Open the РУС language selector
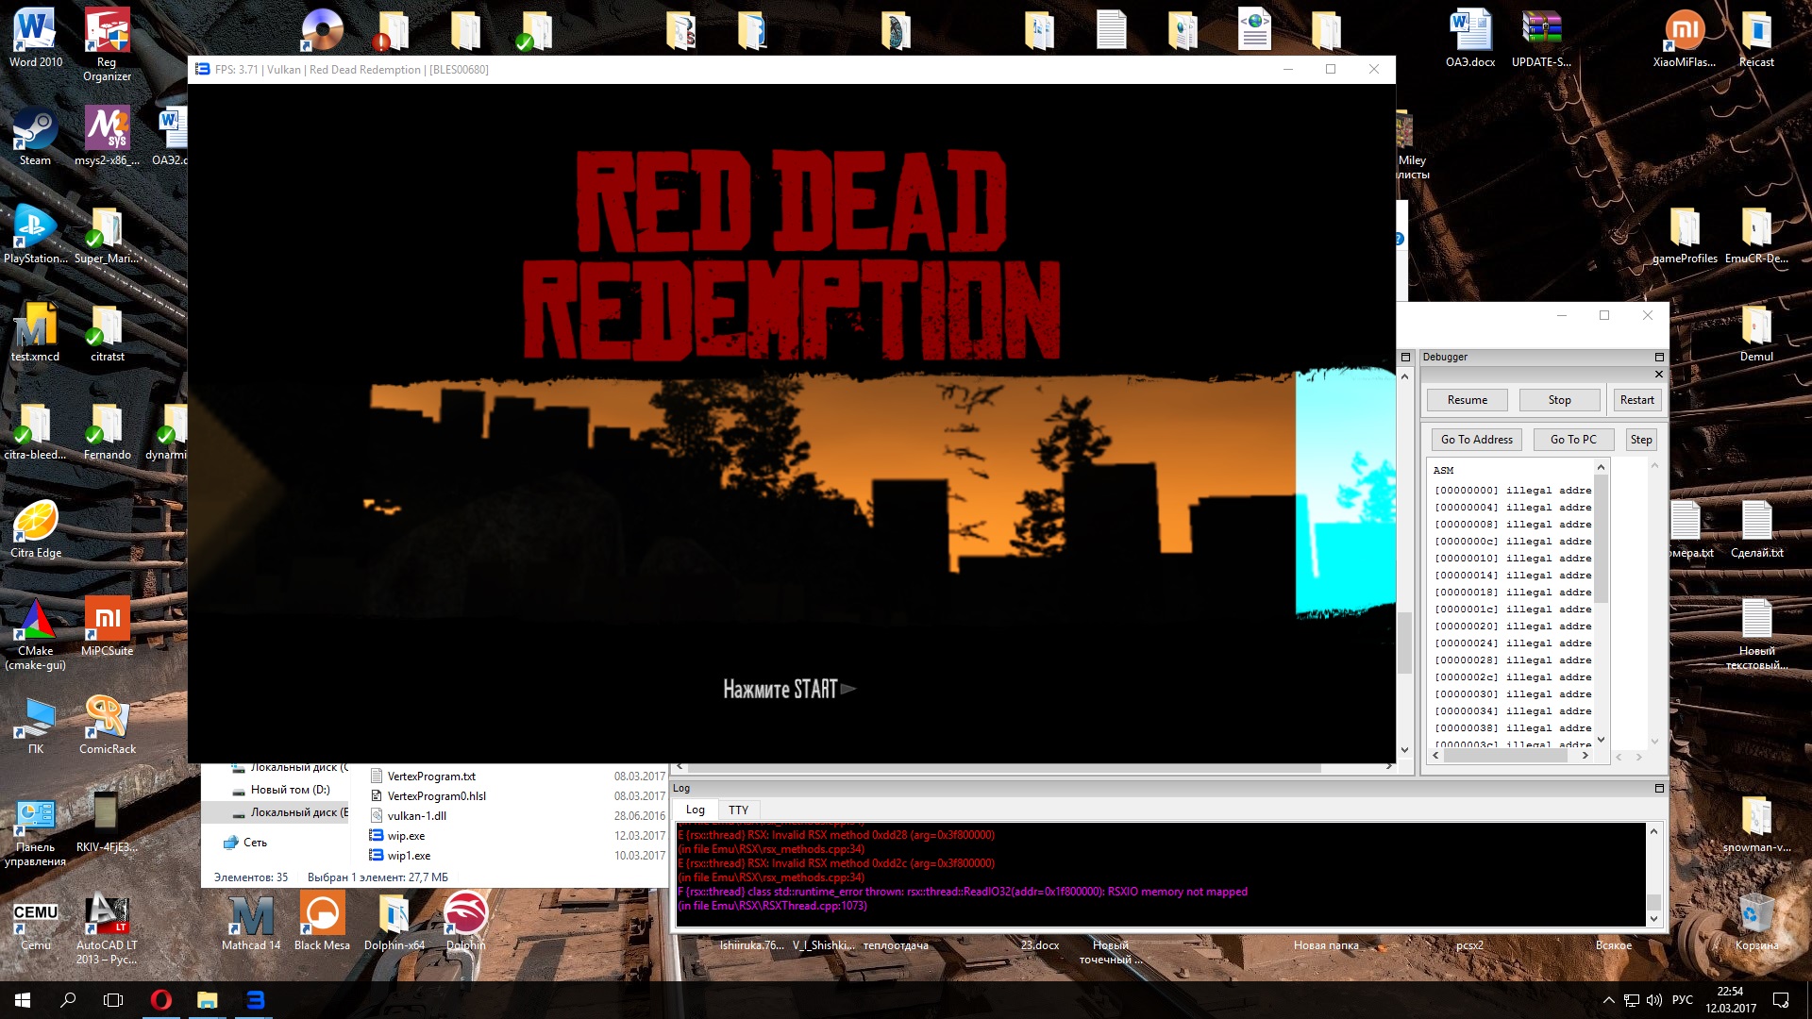Image resolution: width=1812 pixels, height=1019 pixels. coord(1682,1000)
